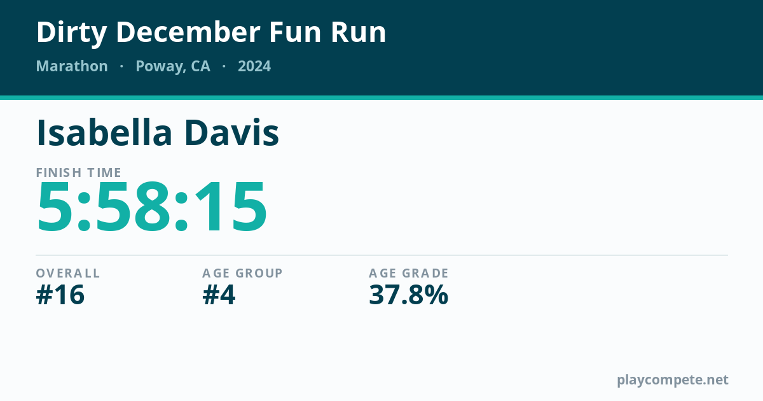Click the teal accent stripe under header

pyautogui.click(x=381, y=97)
